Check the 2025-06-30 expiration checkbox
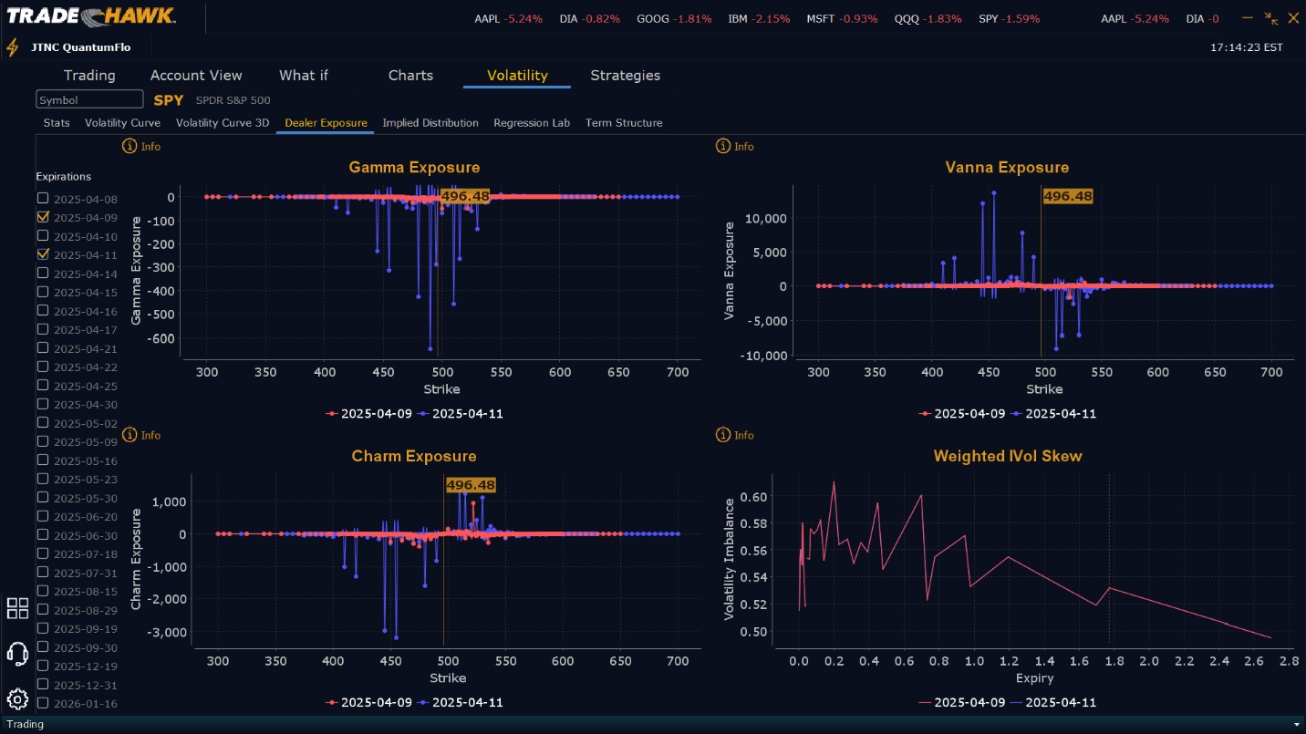The width and height of the screenshot is (1306, 734). [43, 535]
